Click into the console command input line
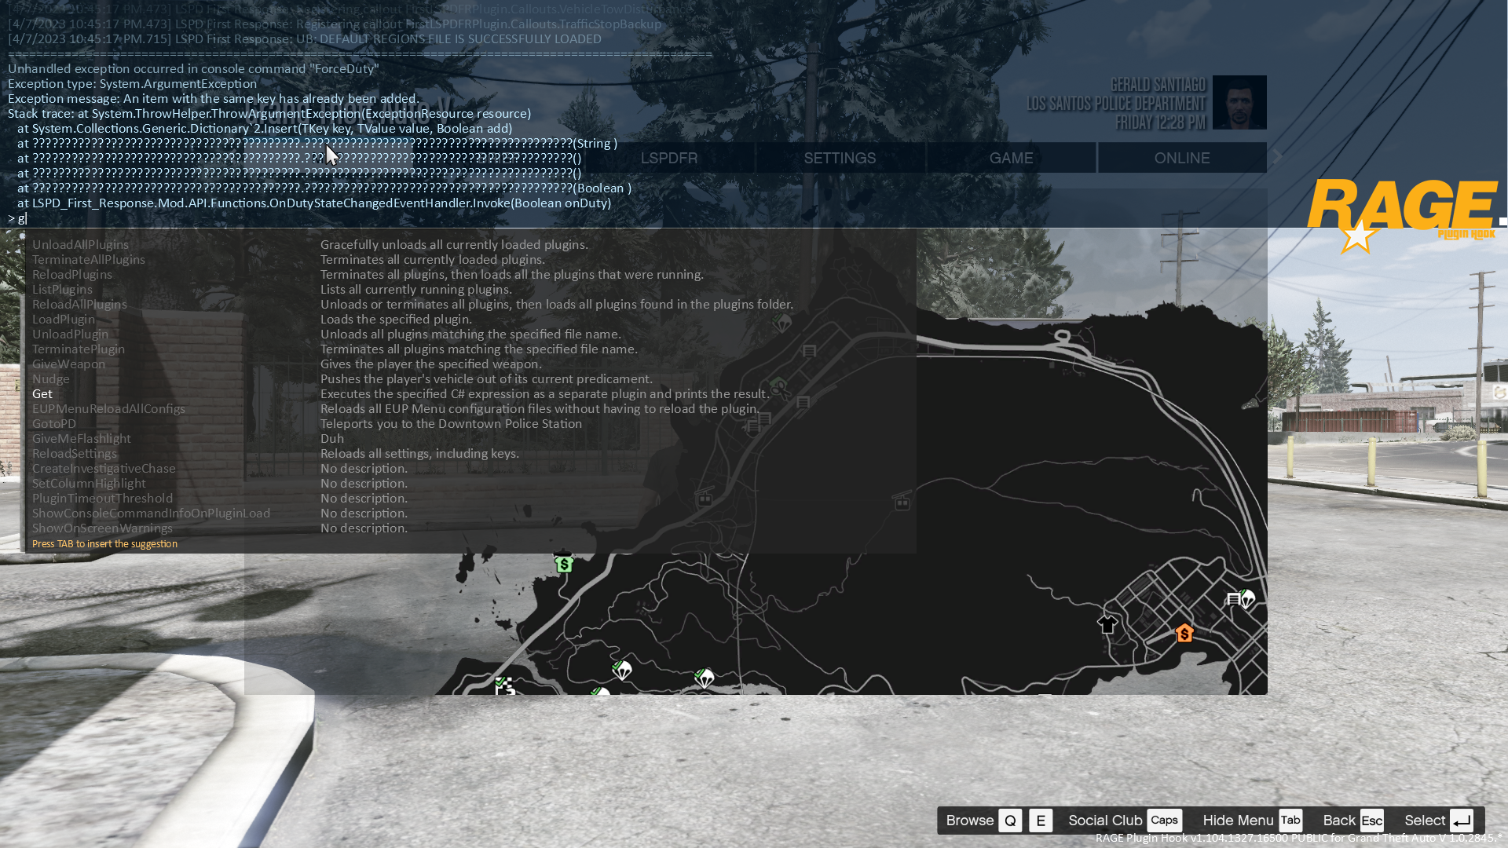The width and height of the screenshot is (1508, 848). point(236,218)
